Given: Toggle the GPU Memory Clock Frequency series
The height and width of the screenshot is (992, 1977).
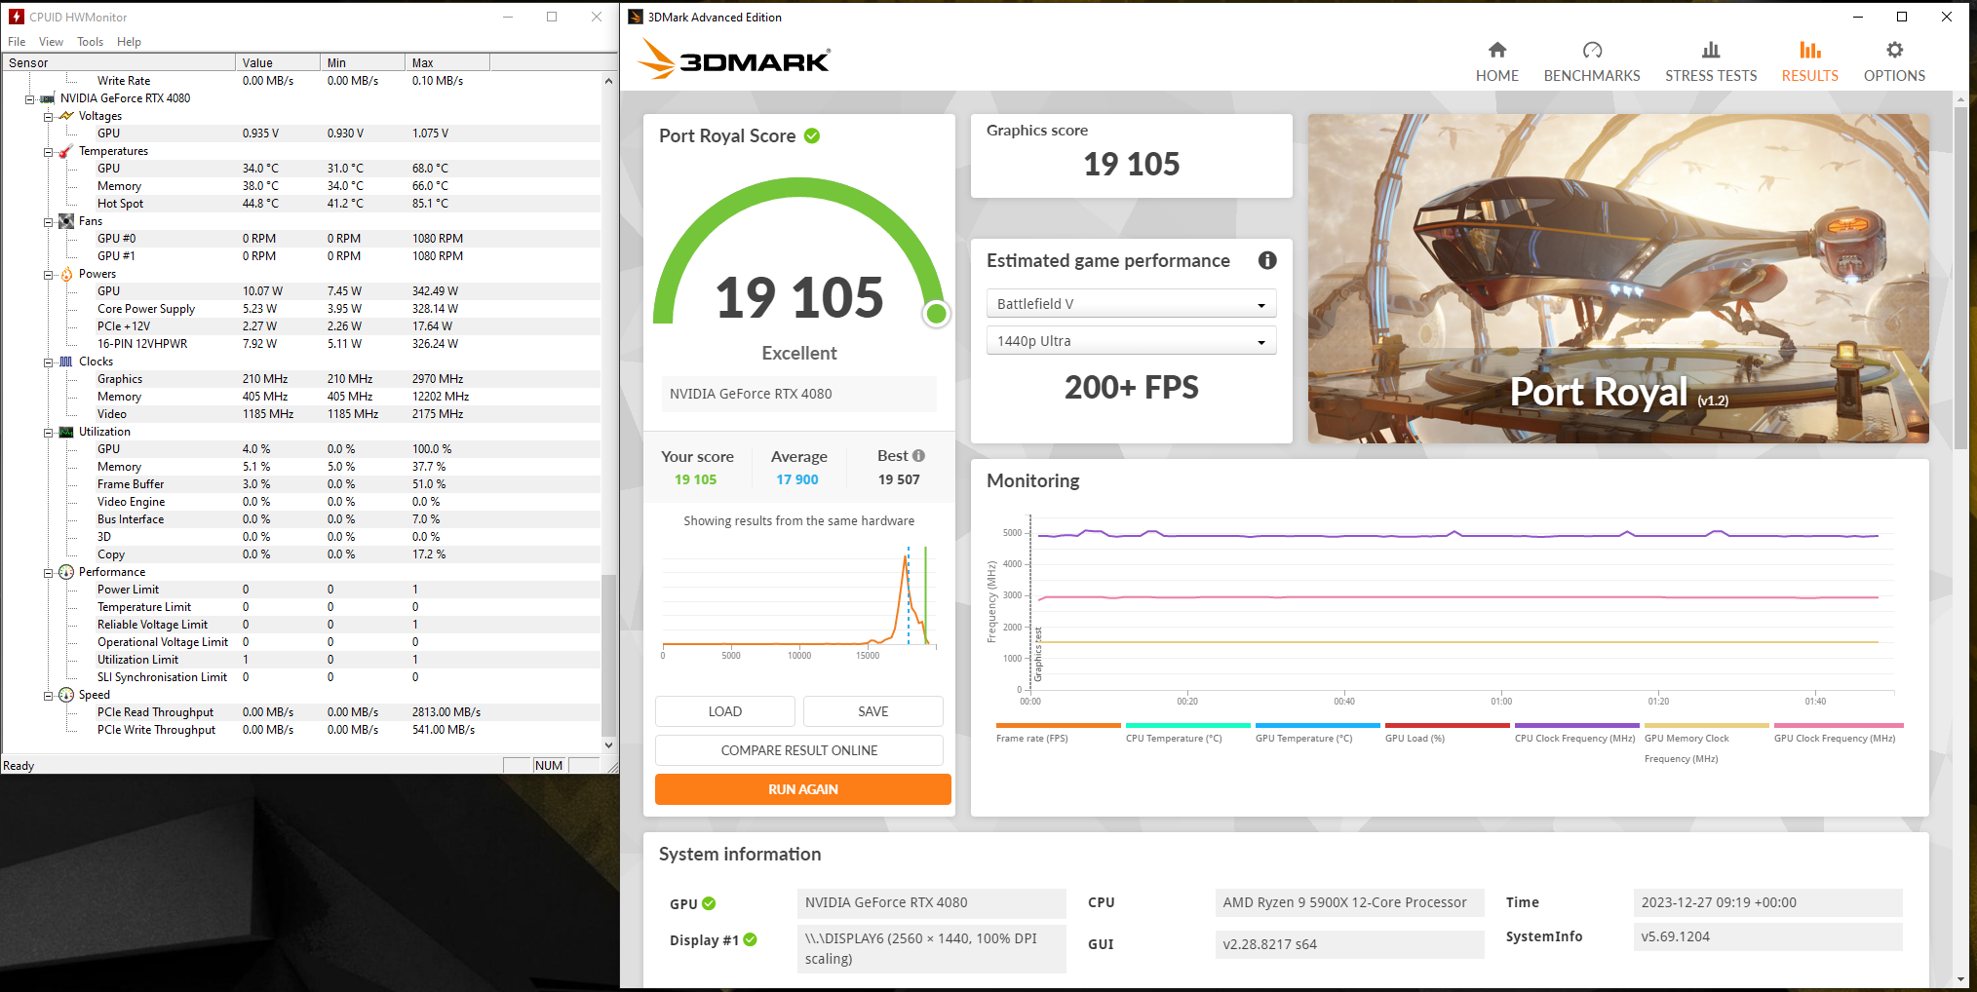Looking at the screenshot, I should point(1707,743).
